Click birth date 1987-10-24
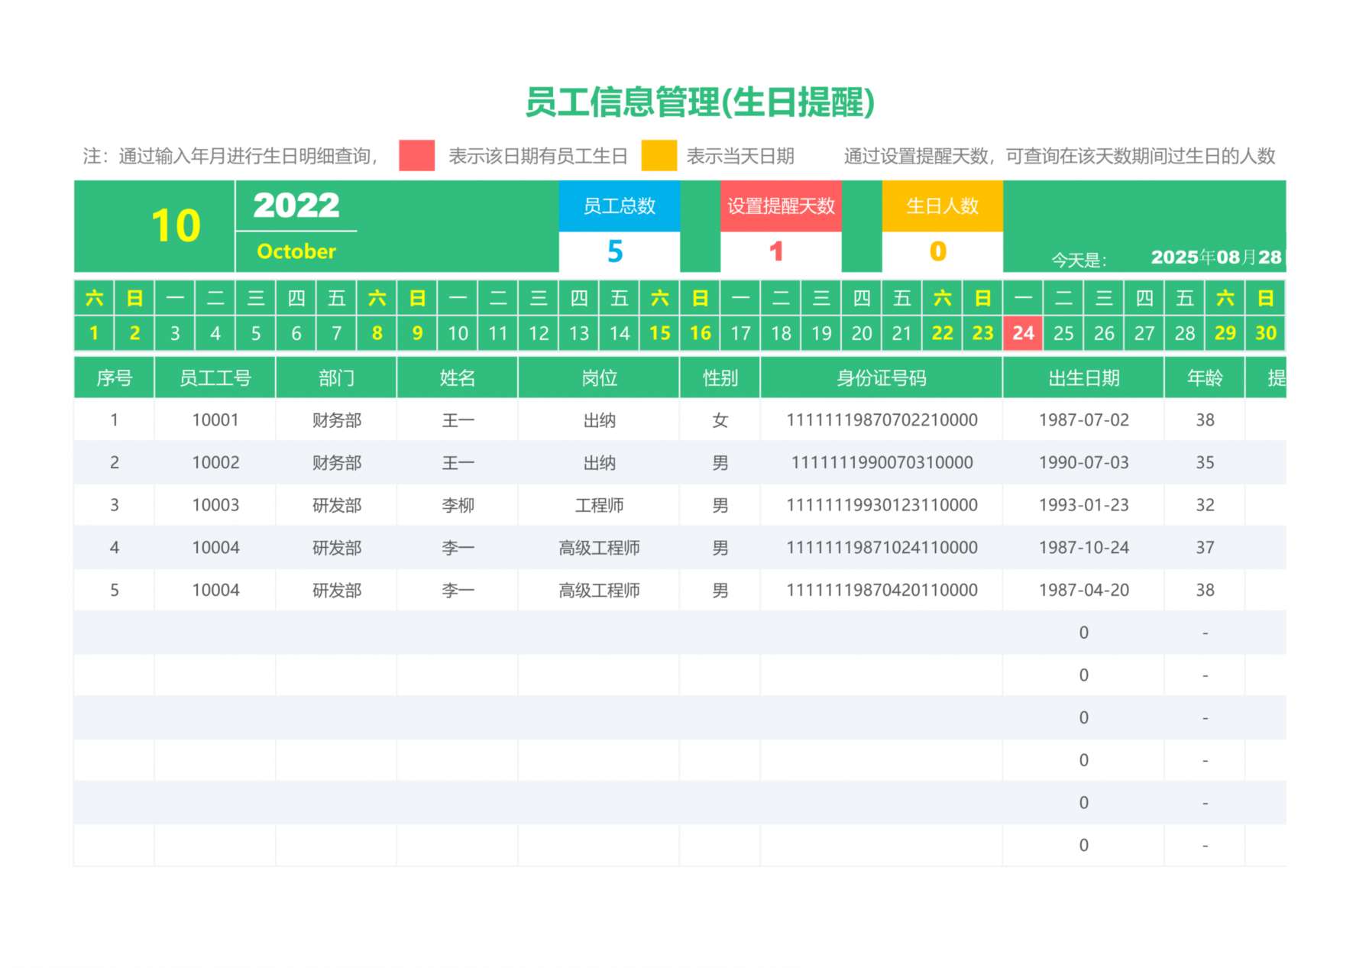Screen dimensions: 1369x968 [x=1083, y=548]
